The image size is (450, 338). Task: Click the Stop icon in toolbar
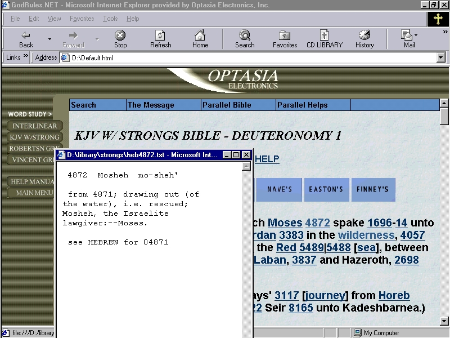tap(120, 38)
